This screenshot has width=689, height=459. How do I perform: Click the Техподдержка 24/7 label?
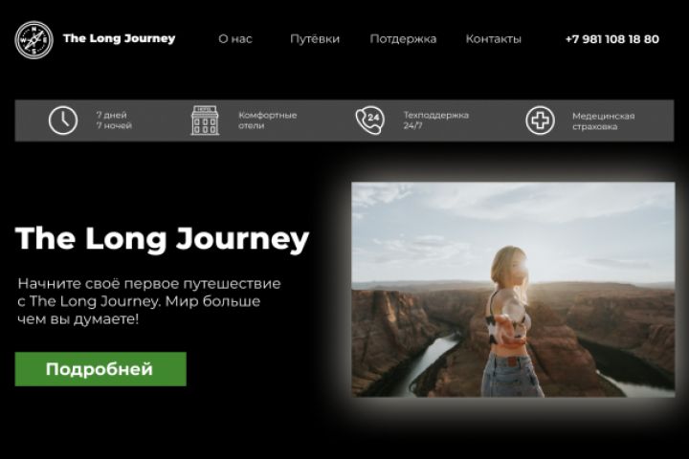pos(436,120)
